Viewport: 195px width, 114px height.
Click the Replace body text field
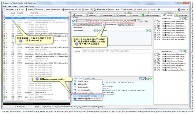click(117, 51)
